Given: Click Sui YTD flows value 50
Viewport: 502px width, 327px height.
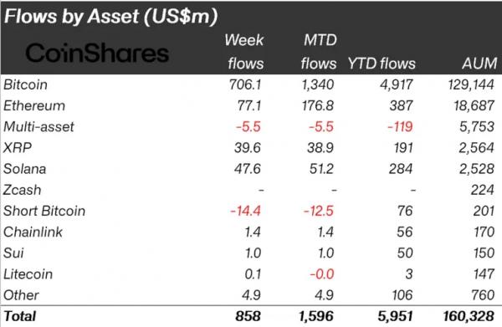Looking at the screenshot, I should (x=405, y=253).
